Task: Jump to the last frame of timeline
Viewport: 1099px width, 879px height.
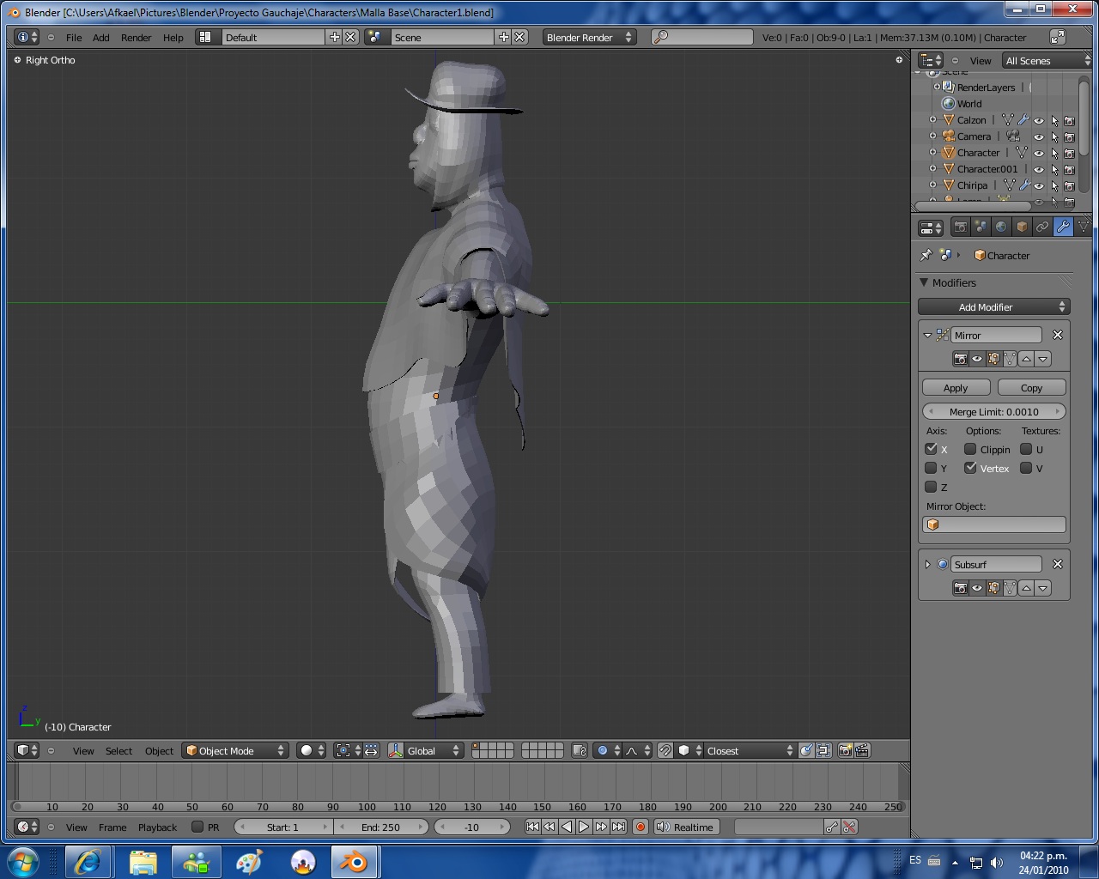Action: 618,827
